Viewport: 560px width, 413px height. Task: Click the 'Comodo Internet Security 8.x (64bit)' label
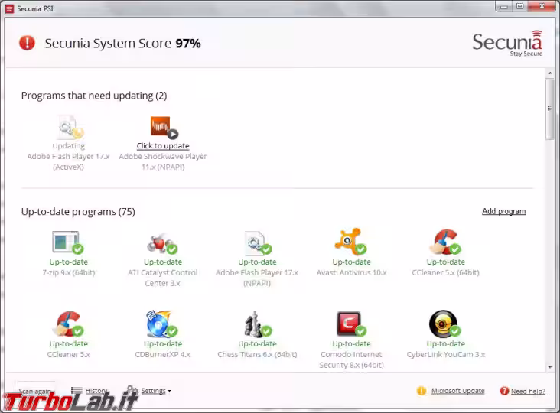pos(351,359)
